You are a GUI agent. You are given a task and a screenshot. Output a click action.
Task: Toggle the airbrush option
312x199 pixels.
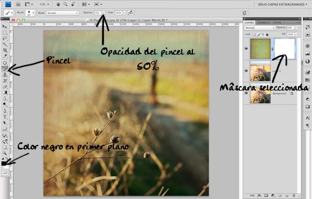point(131,13)
